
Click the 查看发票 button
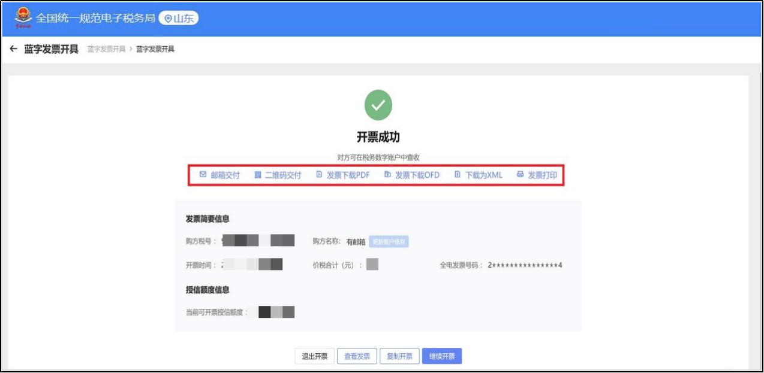pos(357,356)
